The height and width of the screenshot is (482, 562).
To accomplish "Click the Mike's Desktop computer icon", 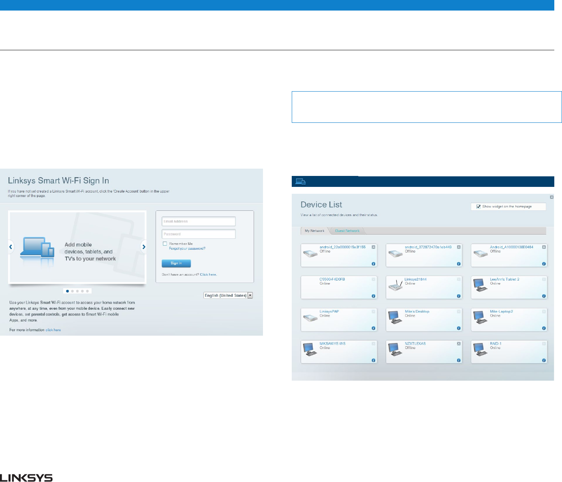I will (x=395, y=317).
